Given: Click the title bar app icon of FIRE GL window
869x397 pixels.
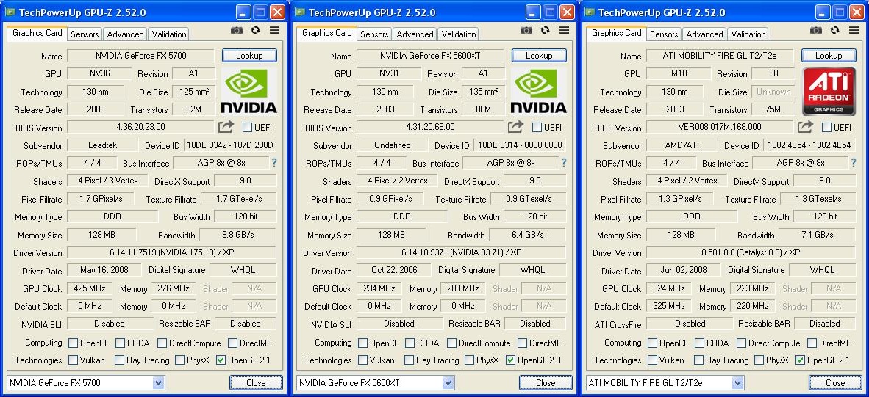Looking at the screenshot, I should pos(590,12).
